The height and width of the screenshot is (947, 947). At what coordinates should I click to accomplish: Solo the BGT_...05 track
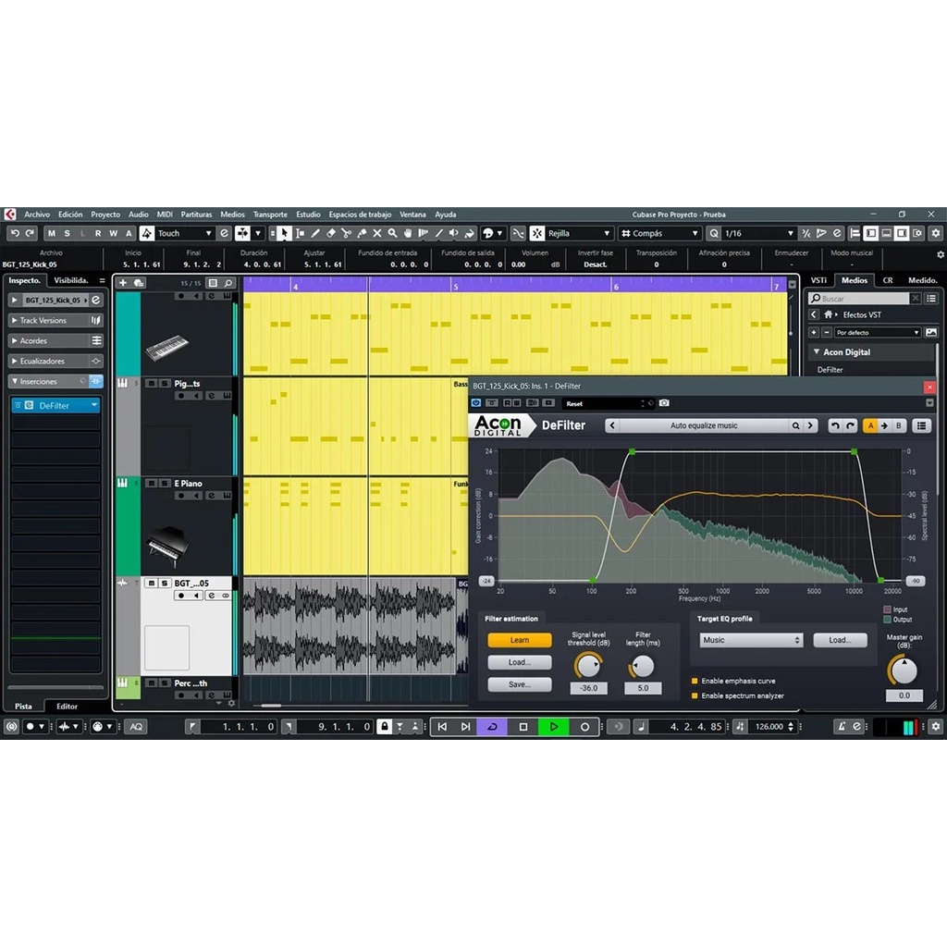pos(165,583)
